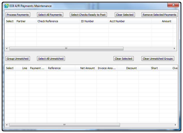The image size is (183, 133).
Task: Click Select Checks Ready to Post
Action: 88,15
